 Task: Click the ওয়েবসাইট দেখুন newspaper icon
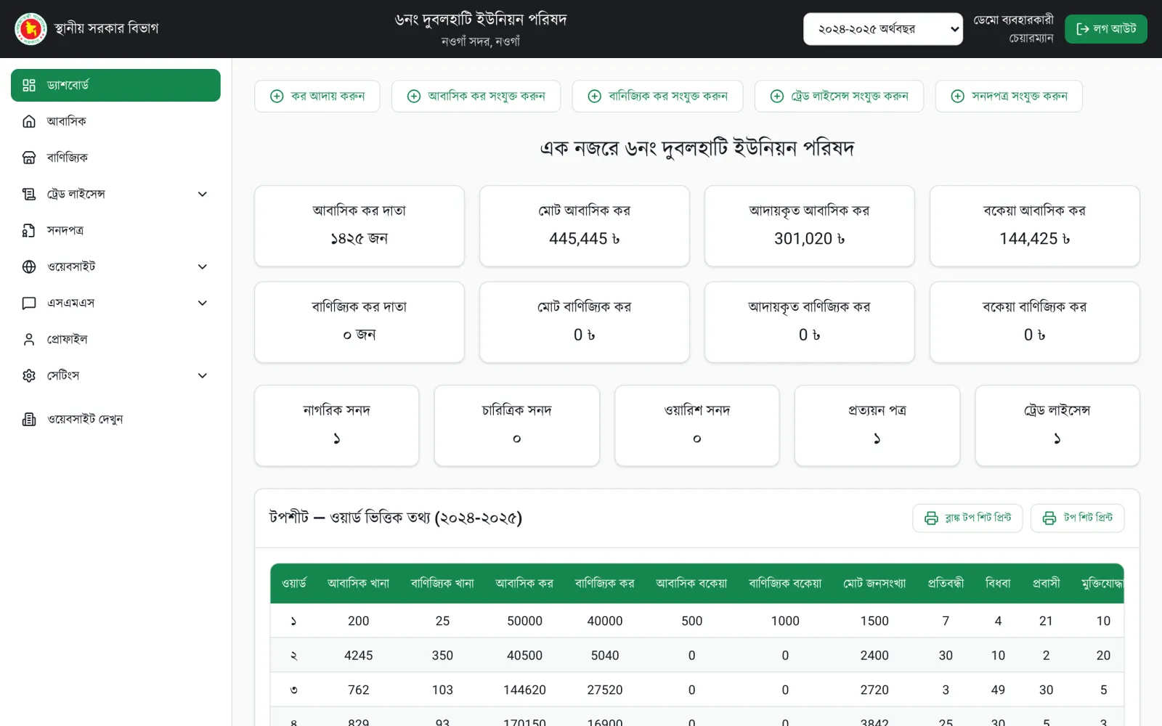29,419
